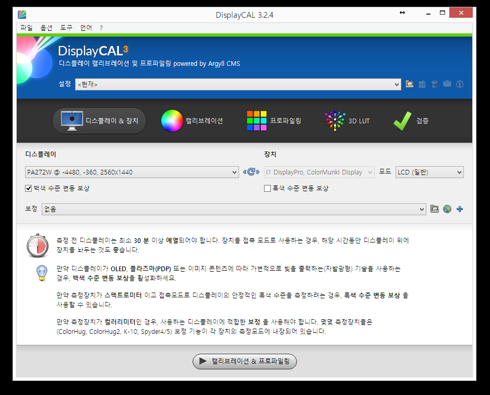Viewport: 490px width, 395px height.
Task: Open the ? help menu
Action: pos(101,28)
